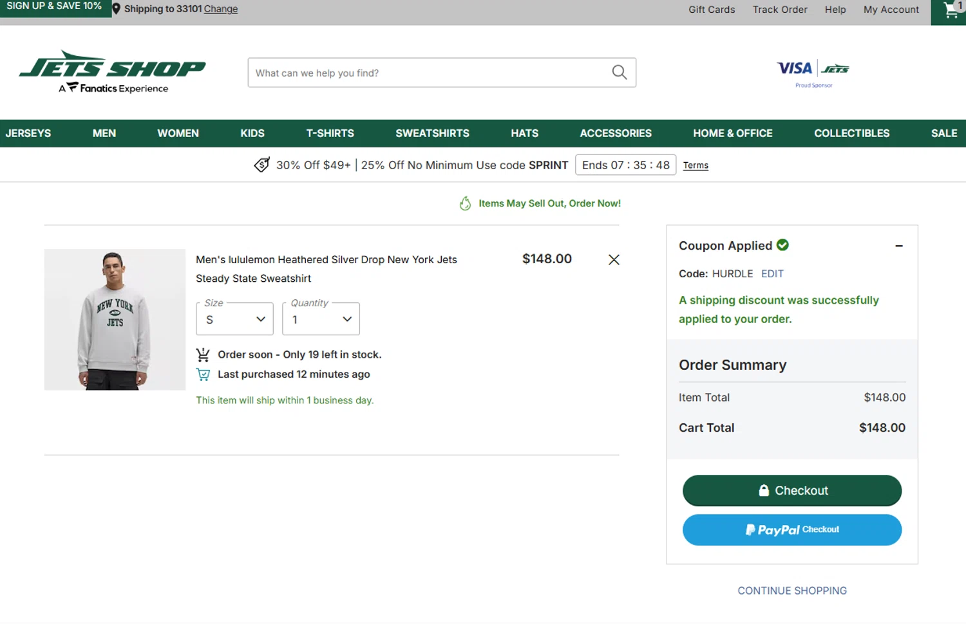Open the lululemon sweatshirt product title
966x626 pixels.
[327, 269]
